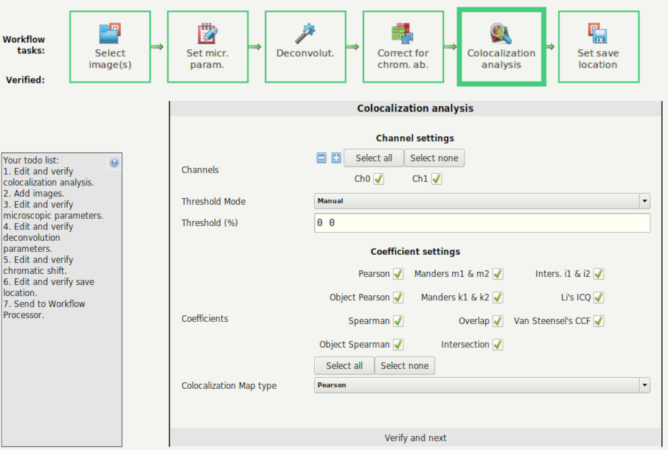Click Select all under Coefficients
Image resolution: width=668 pixels, height=450 pixels.
click(344, 365)
